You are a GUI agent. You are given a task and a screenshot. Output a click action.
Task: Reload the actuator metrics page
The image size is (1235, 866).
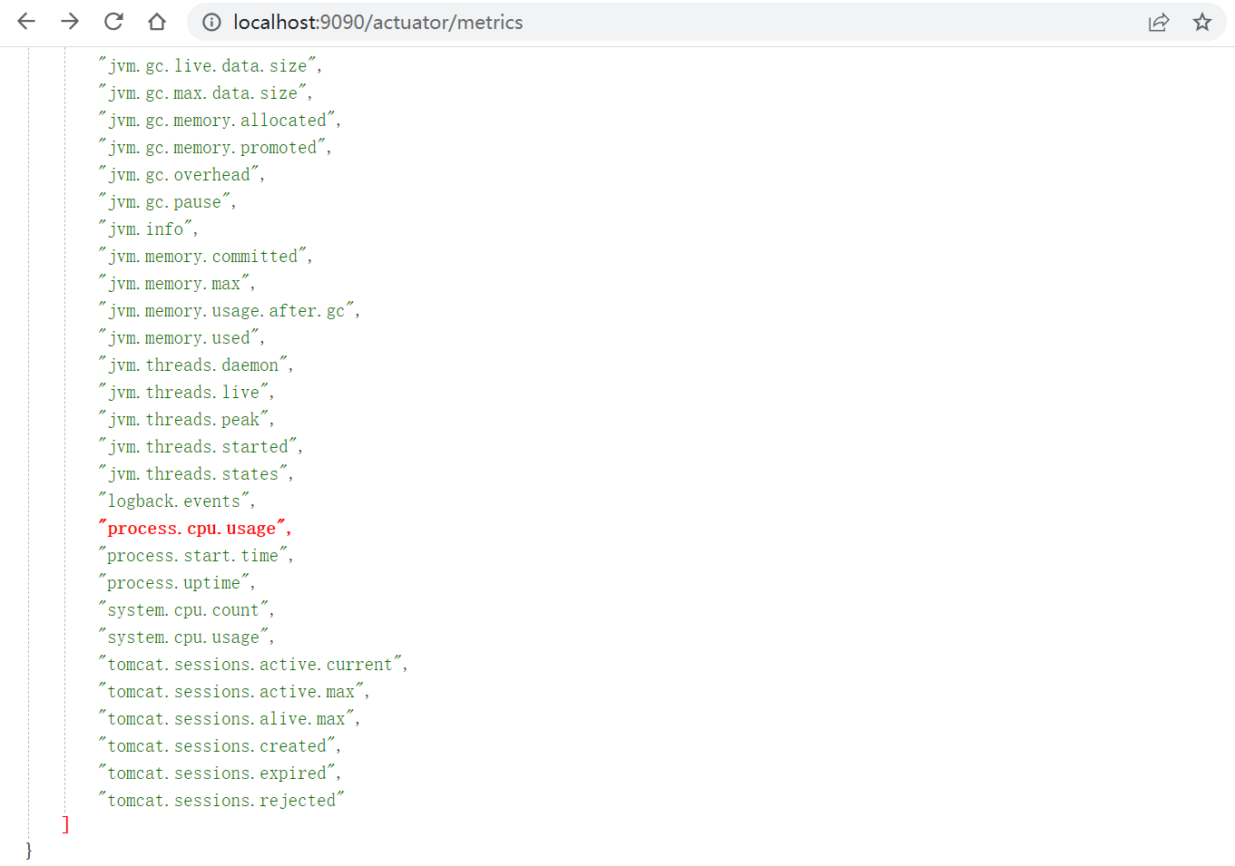[x=113, y=22]
